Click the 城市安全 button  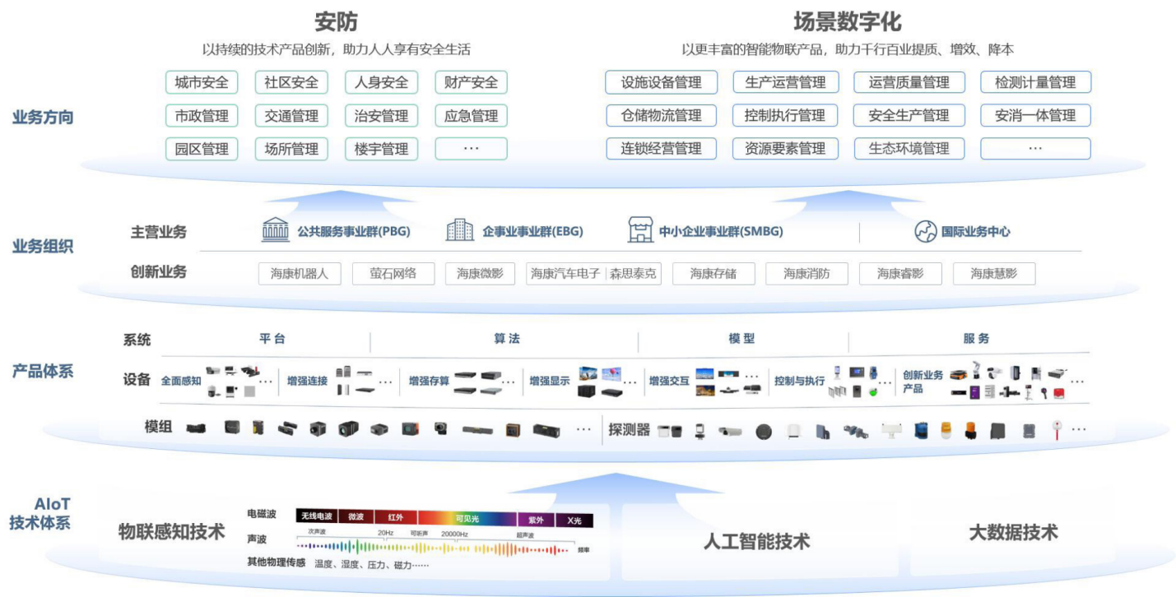click(202, 82)
